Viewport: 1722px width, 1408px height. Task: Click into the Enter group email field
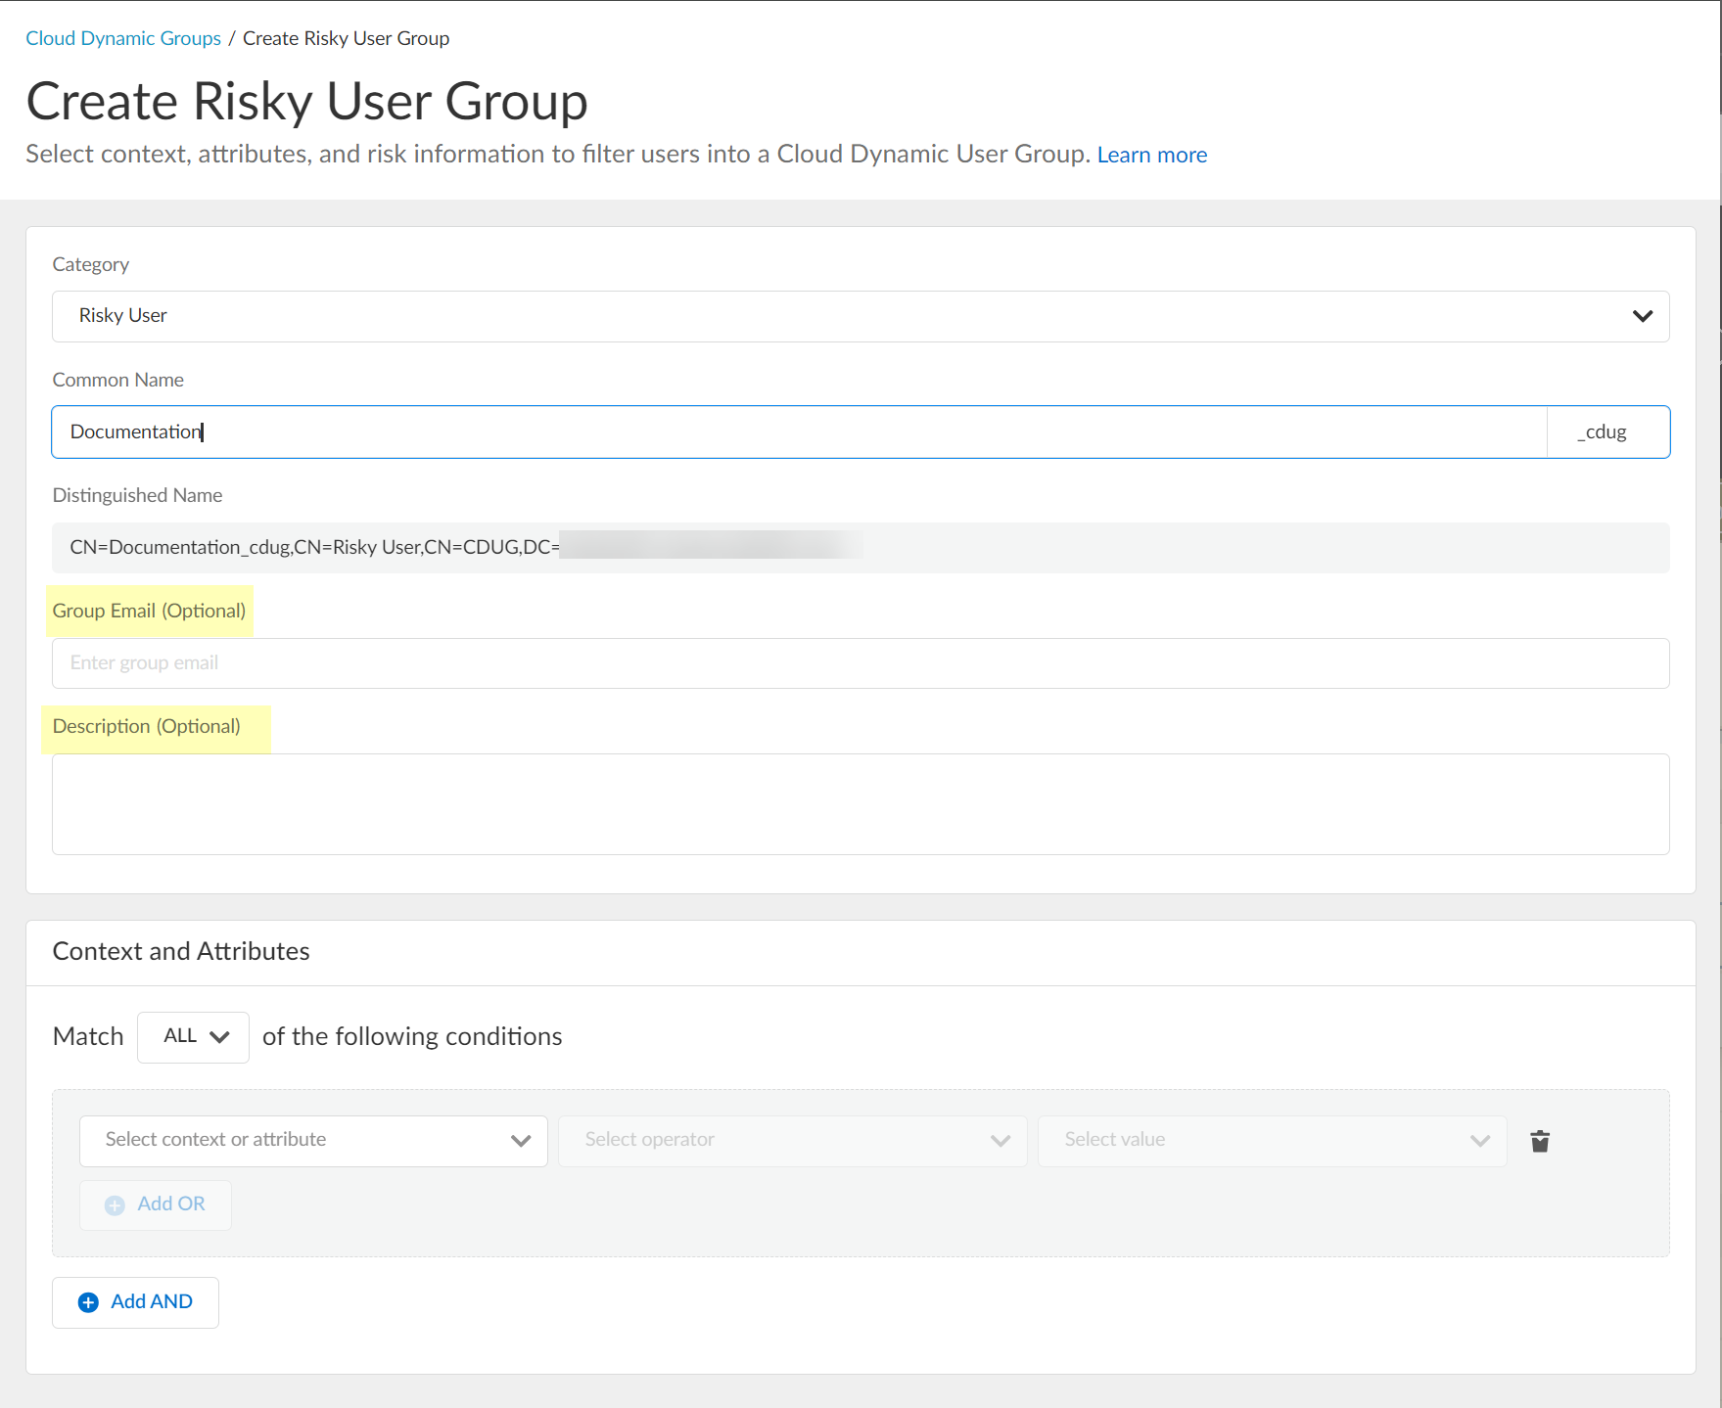coord(860,663)
